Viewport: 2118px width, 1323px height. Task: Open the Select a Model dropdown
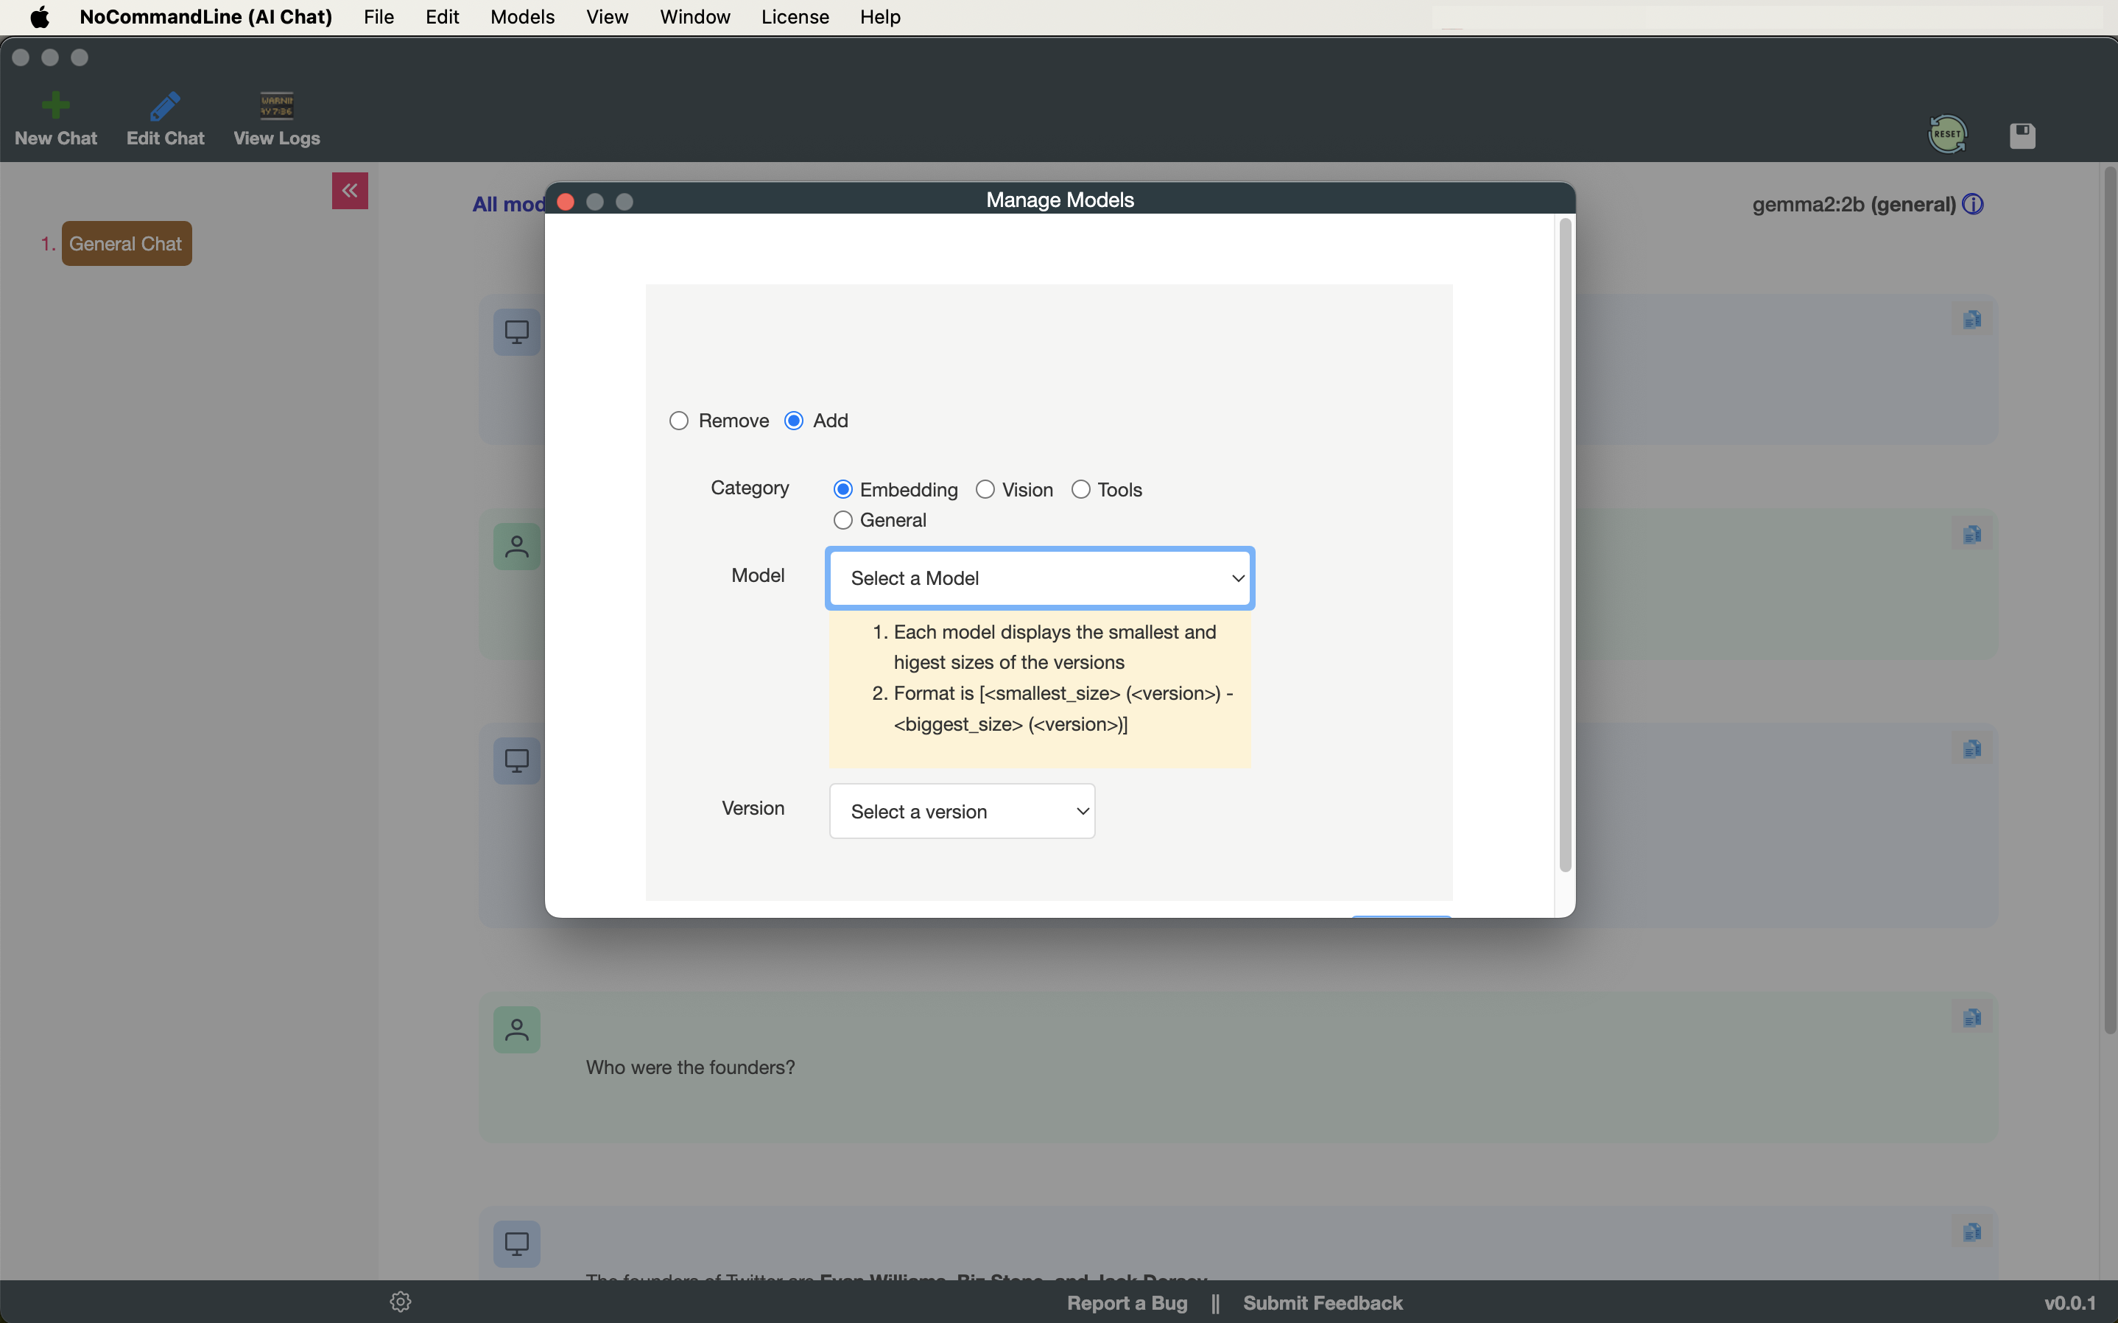[1040, 578]
